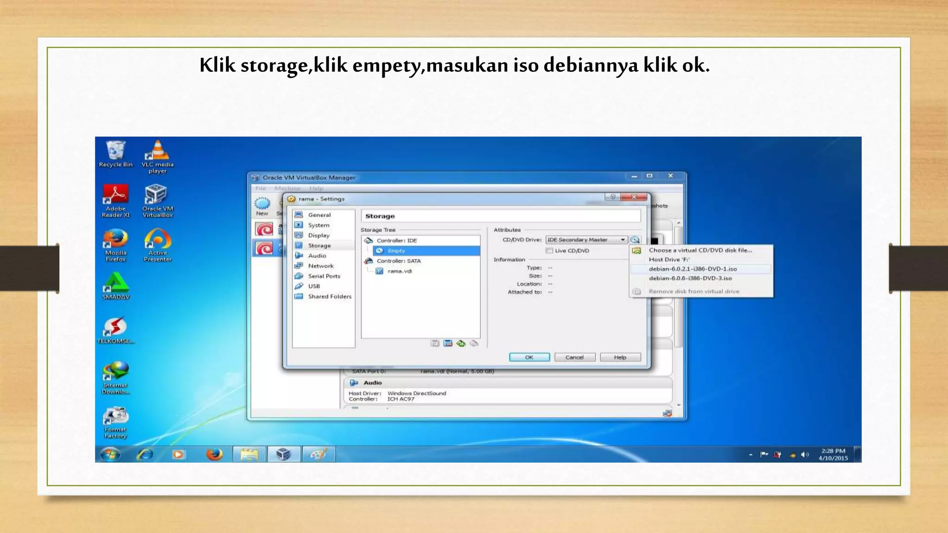Show hidden tray icons arrow
948x533 pixels.
[x=751, y=455]
